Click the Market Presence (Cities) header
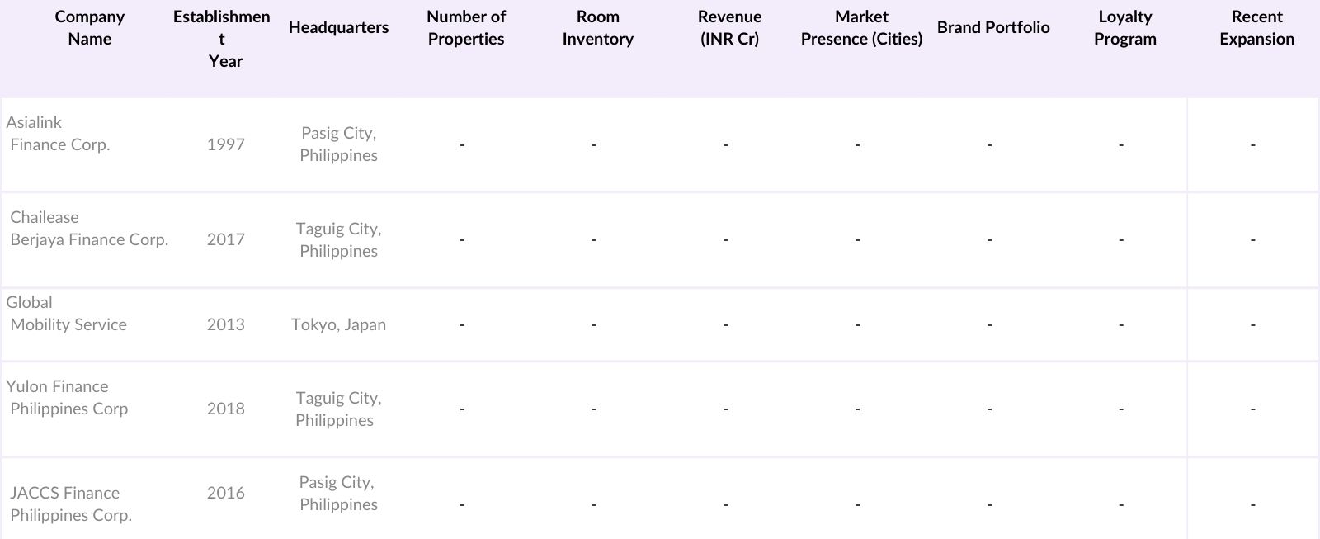 [x=861, y=28]
